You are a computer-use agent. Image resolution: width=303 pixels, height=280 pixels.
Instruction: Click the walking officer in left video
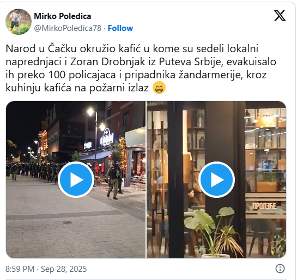click(113, 181)
